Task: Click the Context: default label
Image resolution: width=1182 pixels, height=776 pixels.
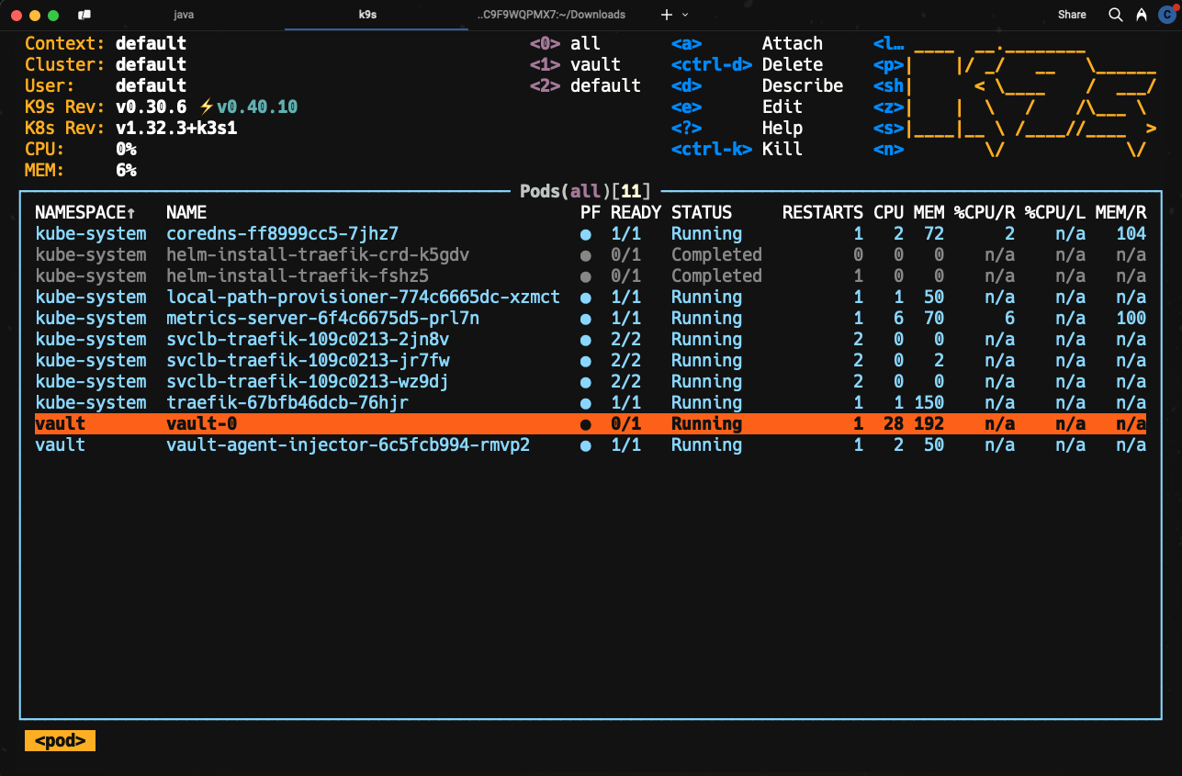Action: [x=106, y=43]
